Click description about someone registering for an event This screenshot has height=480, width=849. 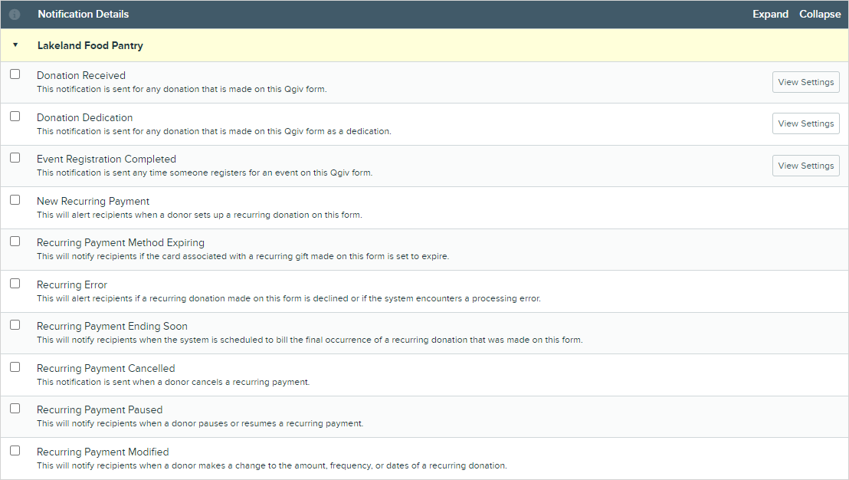(x=205, y=173)
